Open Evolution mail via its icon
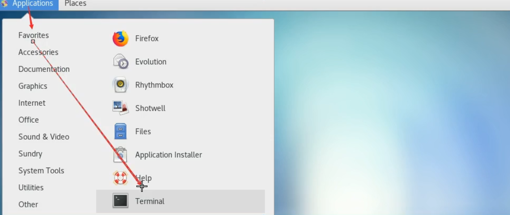Viewport: 510px width, 215px height. pos(121,62)
